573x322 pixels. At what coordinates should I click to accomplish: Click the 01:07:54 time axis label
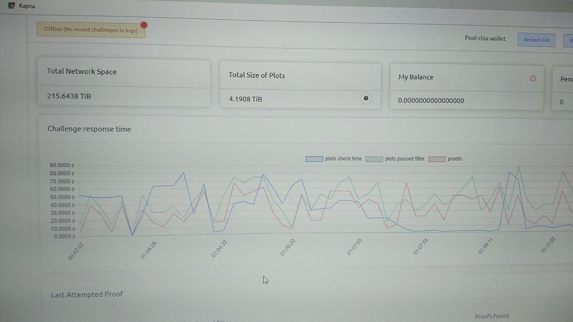point(420,246)
